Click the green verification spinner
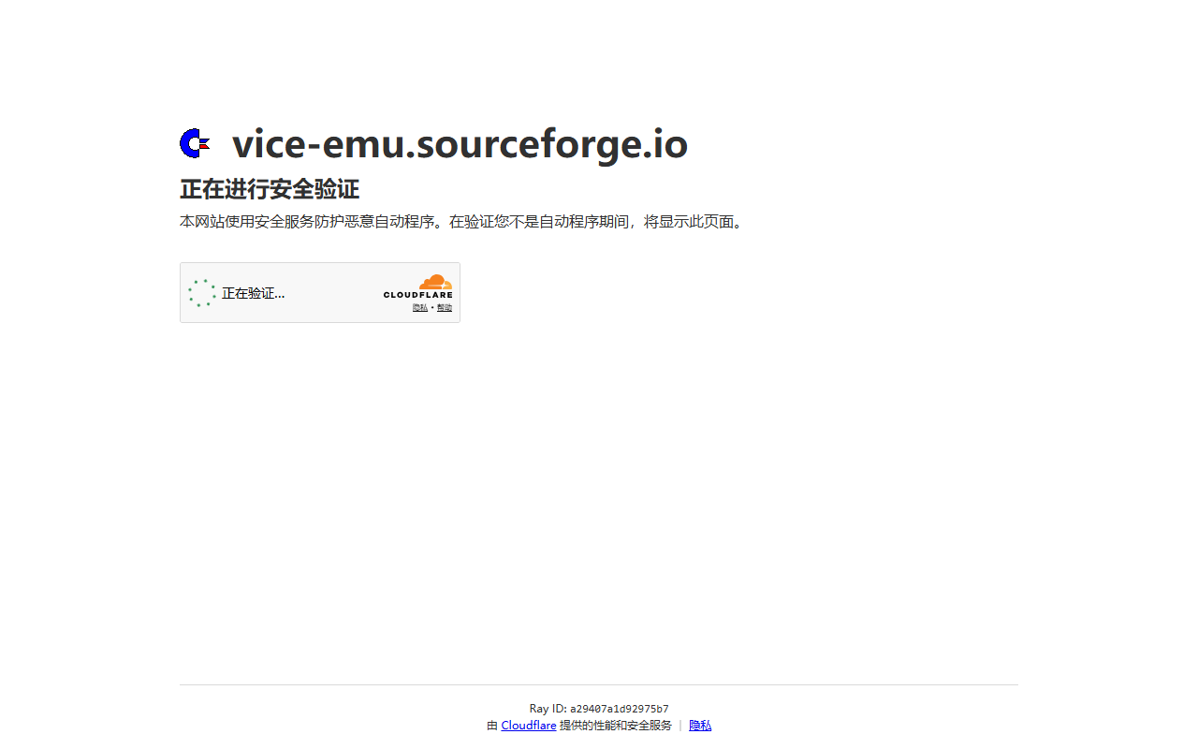This screenshot has height=749, width=1198. 201,293
